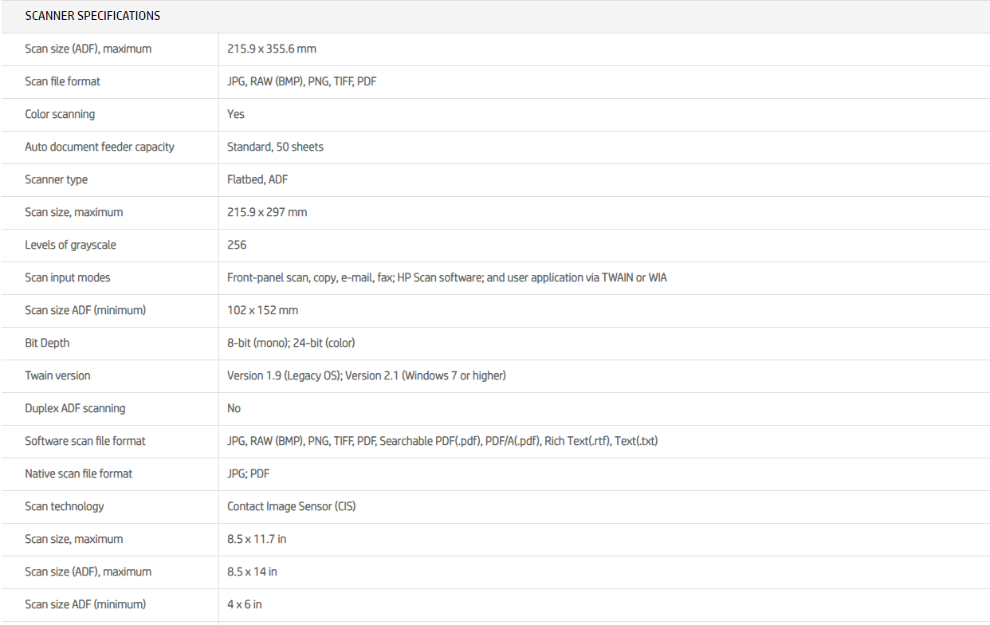Select the 'Standard, 50 sheets' value
The height and width of the screenshot is (625, 990).
(275, 147)
